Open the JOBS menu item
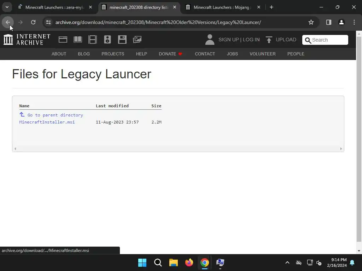Screen dimensions: 362x271 coord(232,54)
